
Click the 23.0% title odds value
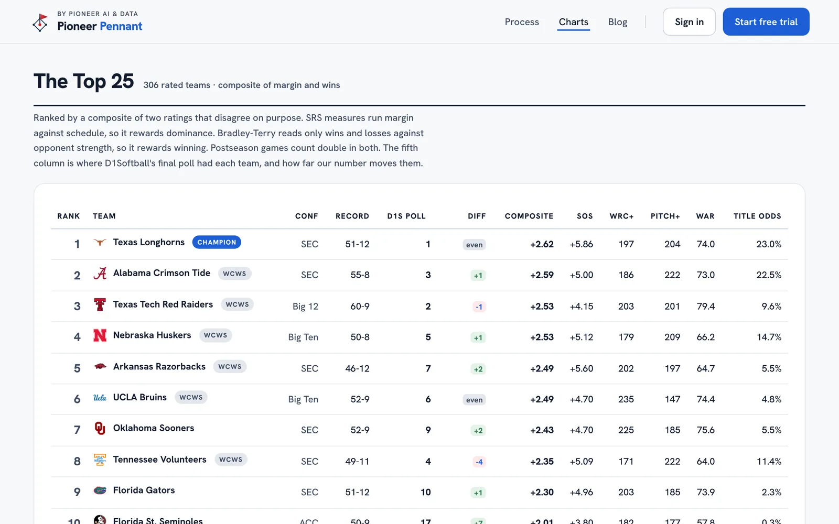769,244
